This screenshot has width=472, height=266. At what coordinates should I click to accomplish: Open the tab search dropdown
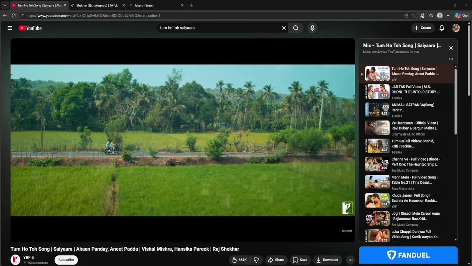5,5
